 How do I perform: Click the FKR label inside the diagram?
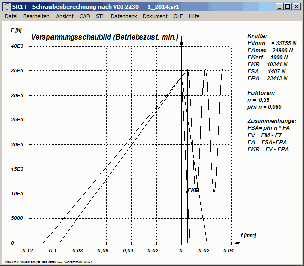click(193, 190)
